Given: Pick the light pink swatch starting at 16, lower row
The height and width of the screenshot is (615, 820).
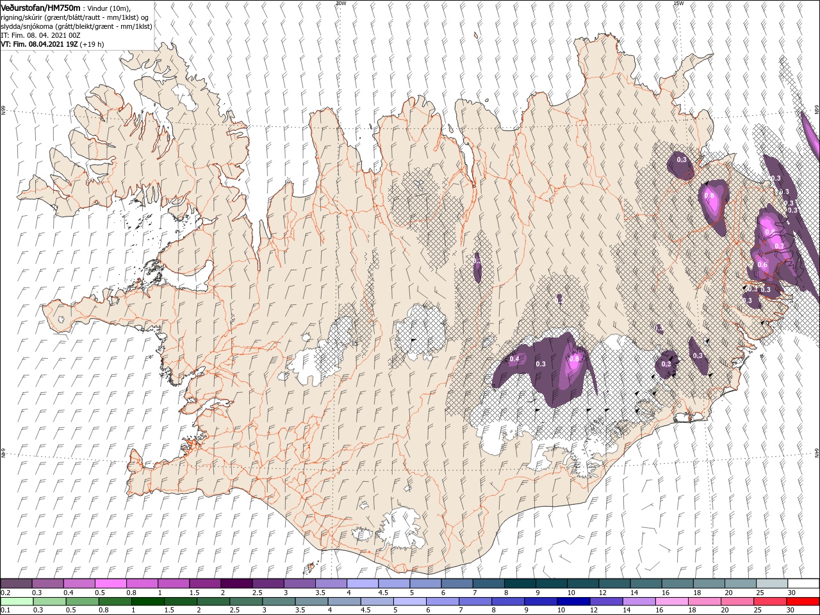Looking at the screenshot, I should tap(671, 602).
